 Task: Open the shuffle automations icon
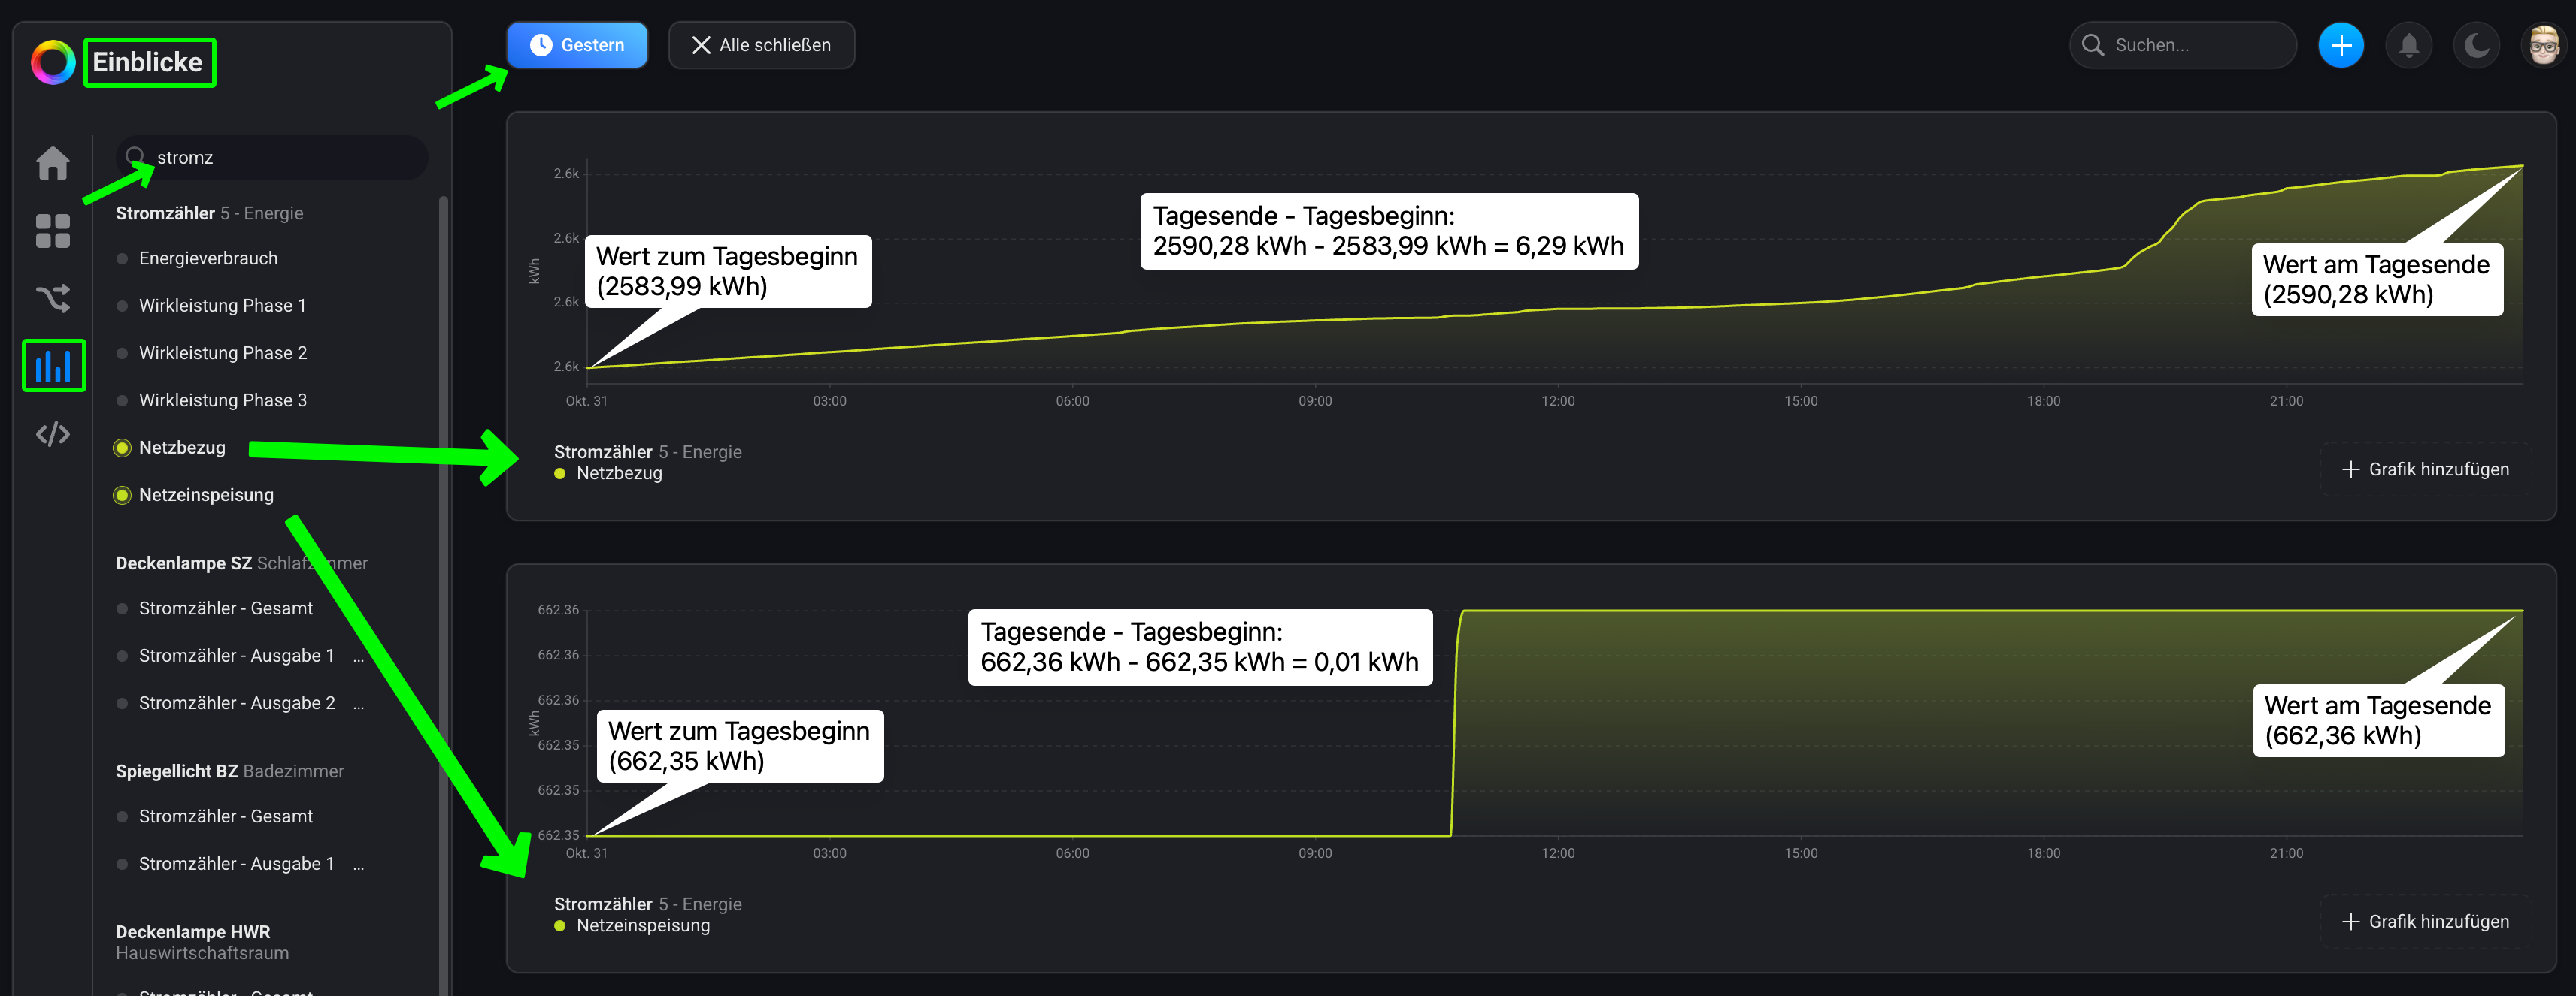coord(53,297)
